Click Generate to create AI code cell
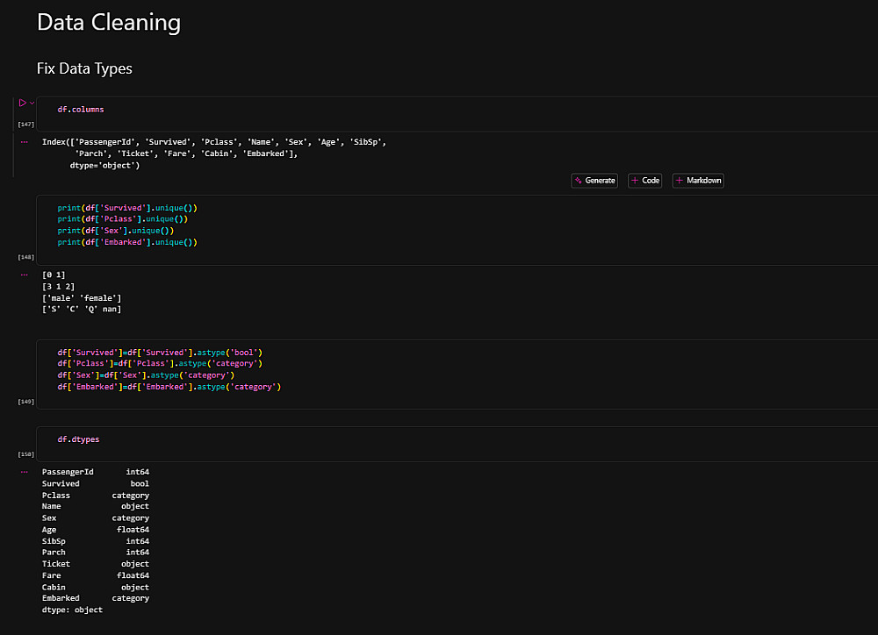The width and height of the screenshot is (878, 635). (594, 181)
